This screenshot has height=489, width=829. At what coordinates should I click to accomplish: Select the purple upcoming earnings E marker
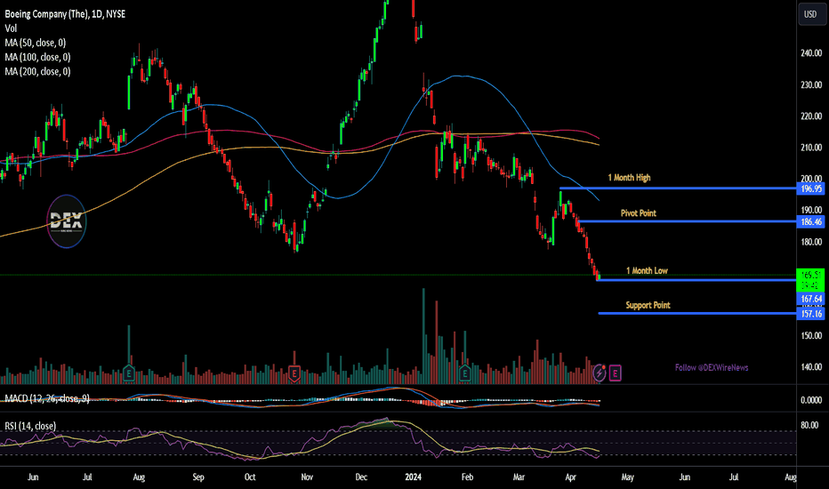(615, 373)
